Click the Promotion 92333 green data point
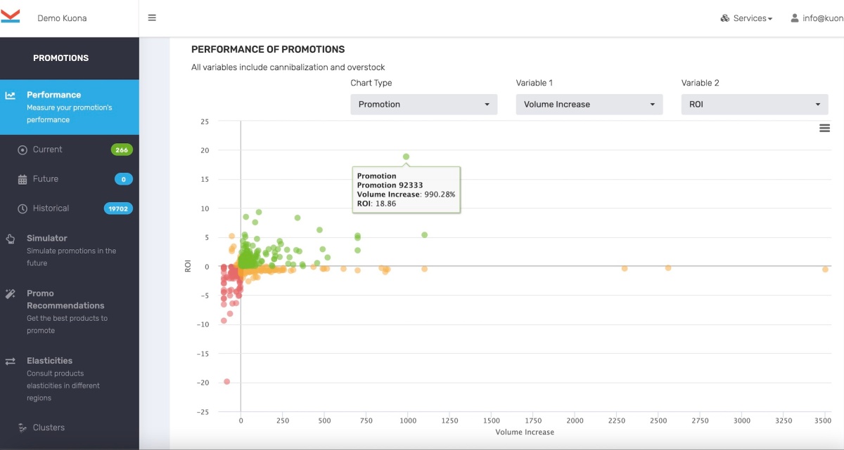Viewport: 844px width, 450px height. click(x=406, y=157)
